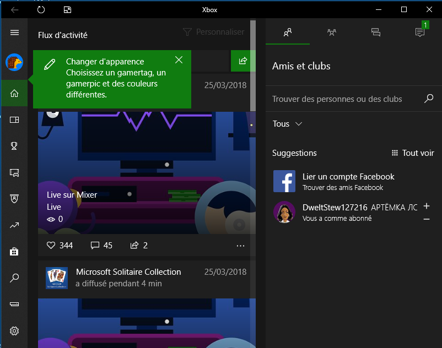442x348 pixels.
Task: Click Tout voir for suggestions
Action: point(413,153)
